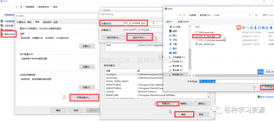The width and height of the screenshot is (274, 122).
Task: Click the System window up arrow
Action: (16, 7)
